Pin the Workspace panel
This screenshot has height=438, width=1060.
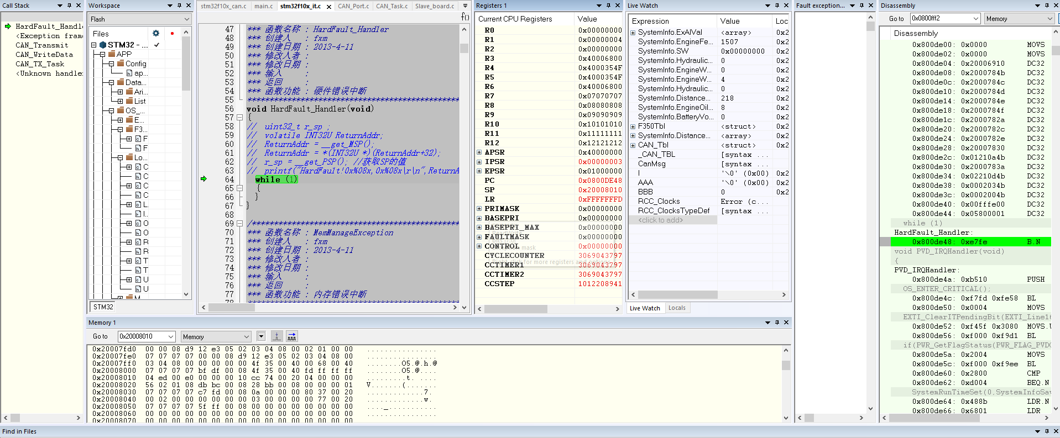click(x=179, y=6)
